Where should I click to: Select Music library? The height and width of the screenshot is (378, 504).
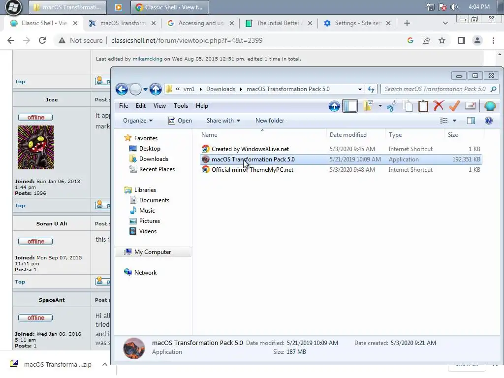pyautogui.click(x=147, y=211)
